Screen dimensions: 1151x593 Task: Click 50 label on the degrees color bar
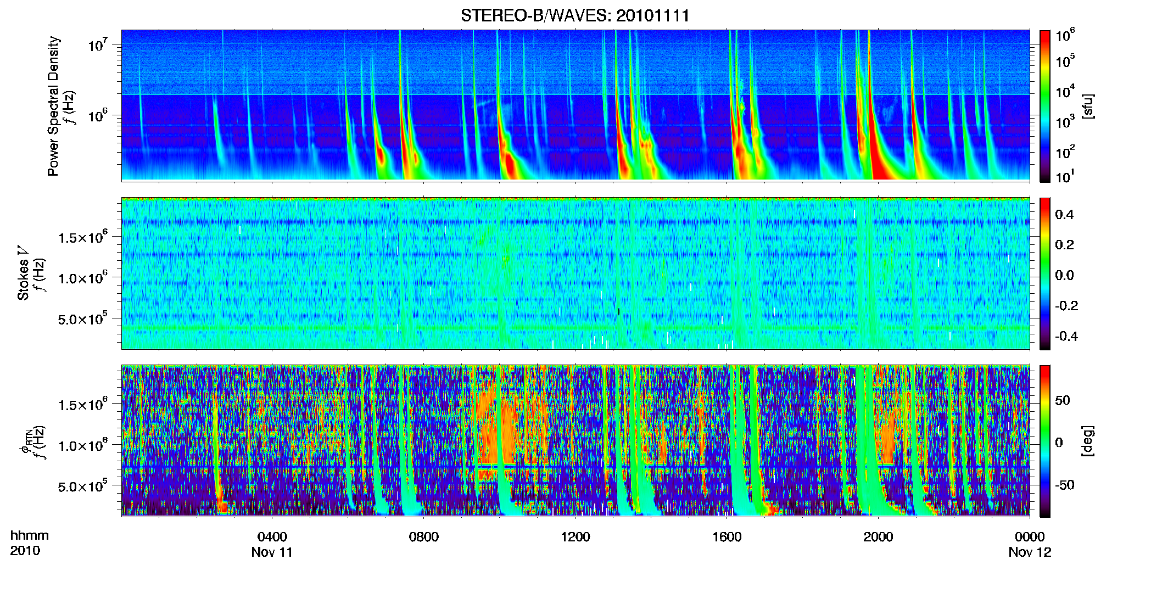[1063, 400]
